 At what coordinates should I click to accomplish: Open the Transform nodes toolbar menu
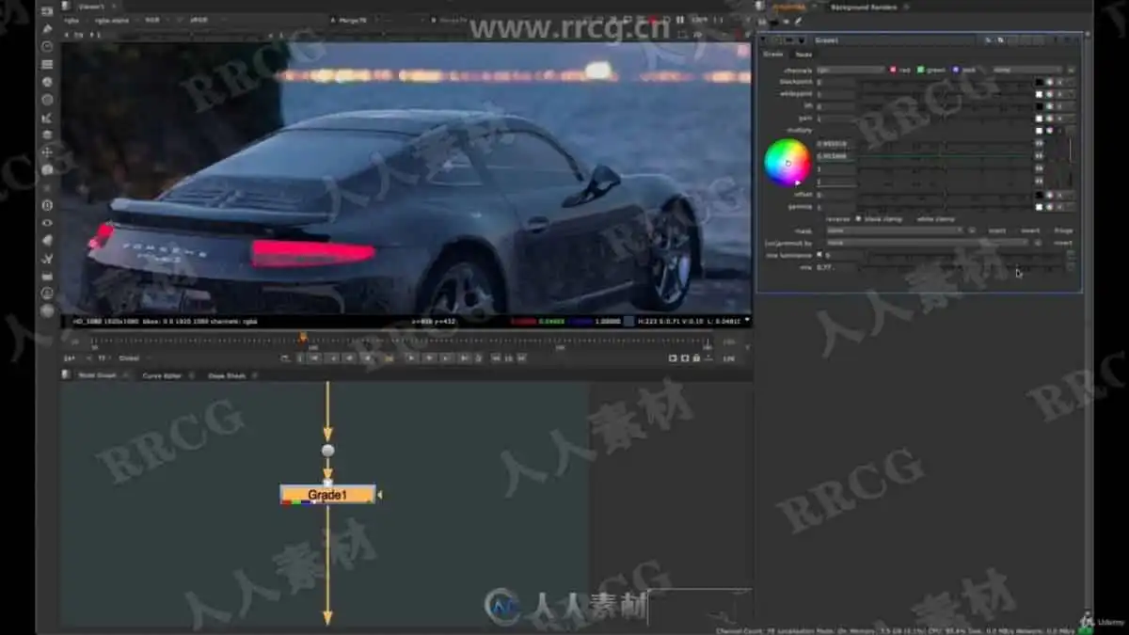click(x=47, y=152)
